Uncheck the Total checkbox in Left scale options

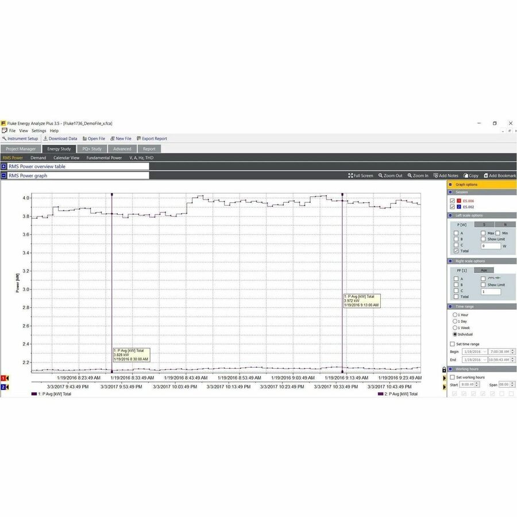(x=456, y=250)
